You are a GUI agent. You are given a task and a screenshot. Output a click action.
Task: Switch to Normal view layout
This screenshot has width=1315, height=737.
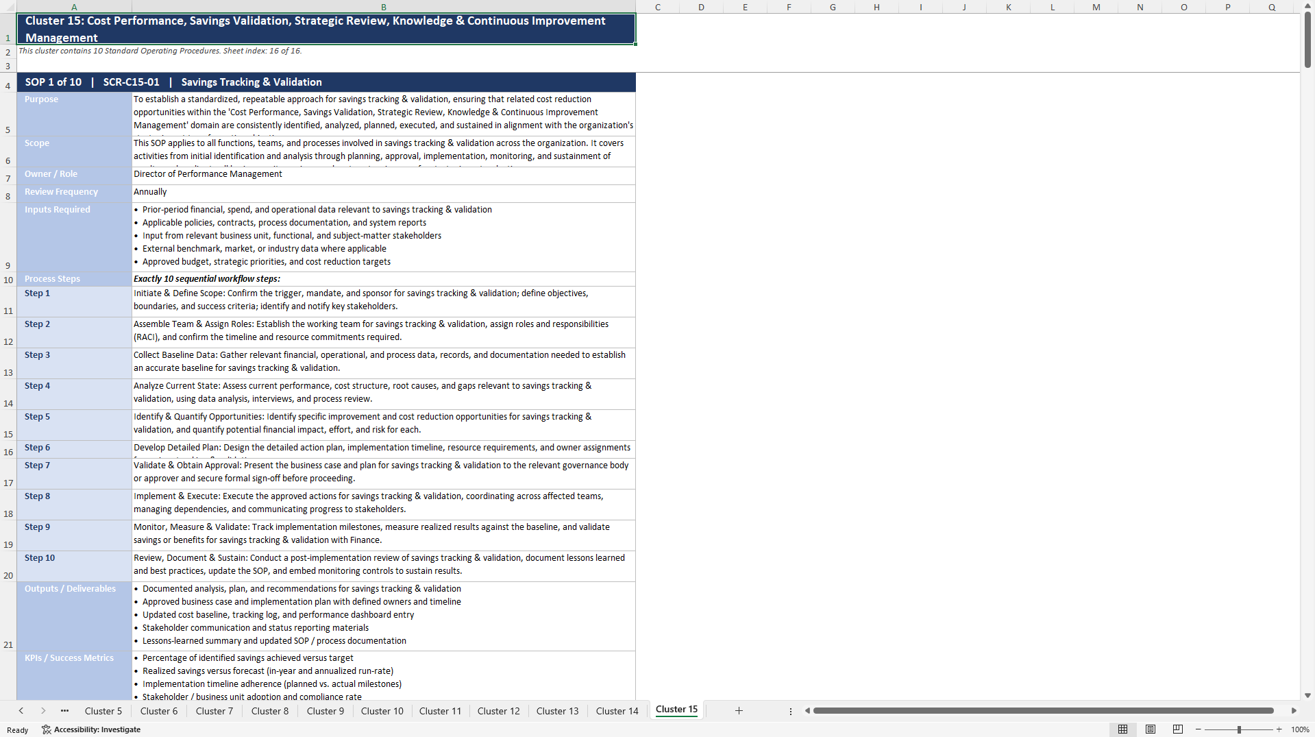[1122, 729]
